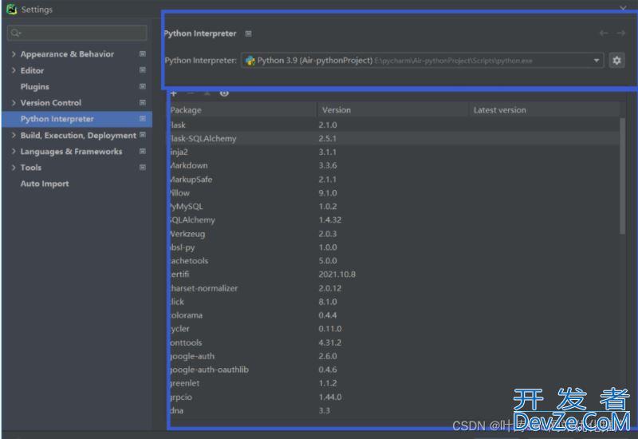Select the fonttools package row
The image size is (638, 439).
394,342
